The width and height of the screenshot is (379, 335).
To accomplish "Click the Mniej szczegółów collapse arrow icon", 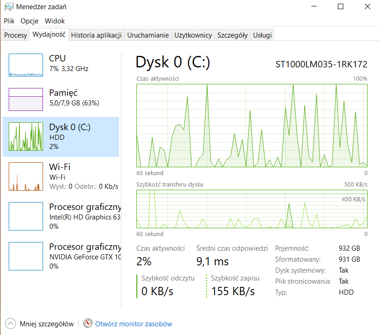I will click(11, 324).
